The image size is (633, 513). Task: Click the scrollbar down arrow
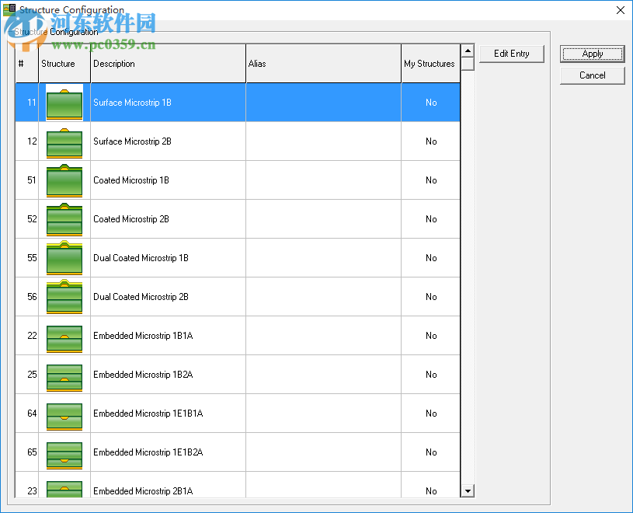coord(468,490)
